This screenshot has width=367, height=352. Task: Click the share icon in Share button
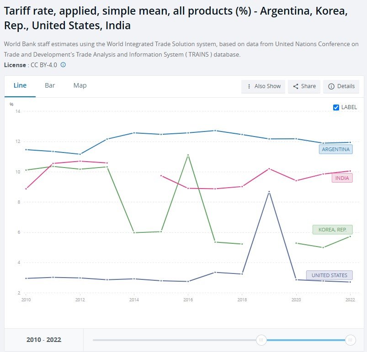[296, 86]
